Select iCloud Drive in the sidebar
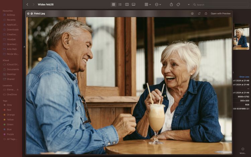 tap(13, 64)
